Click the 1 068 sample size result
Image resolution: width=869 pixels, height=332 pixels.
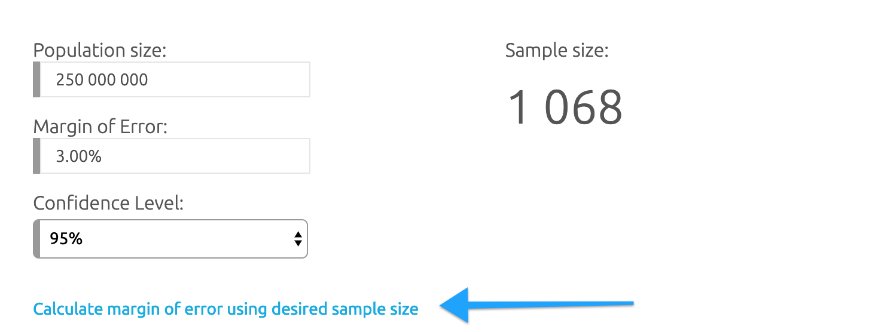click(x=565, y=108)
